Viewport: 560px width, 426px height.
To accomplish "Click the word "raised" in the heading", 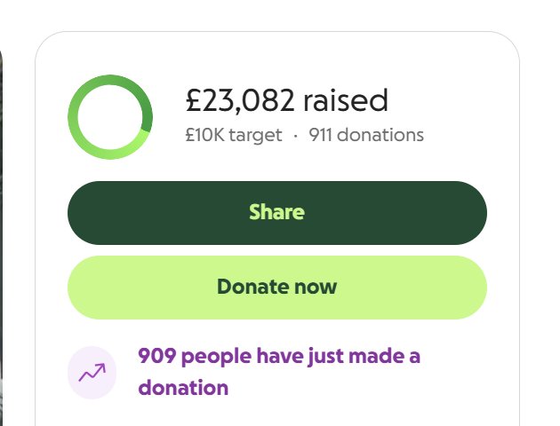I will tap(346, 101).
